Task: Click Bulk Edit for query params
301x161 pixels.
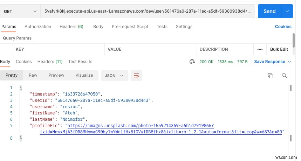Action: click(279, 49)
